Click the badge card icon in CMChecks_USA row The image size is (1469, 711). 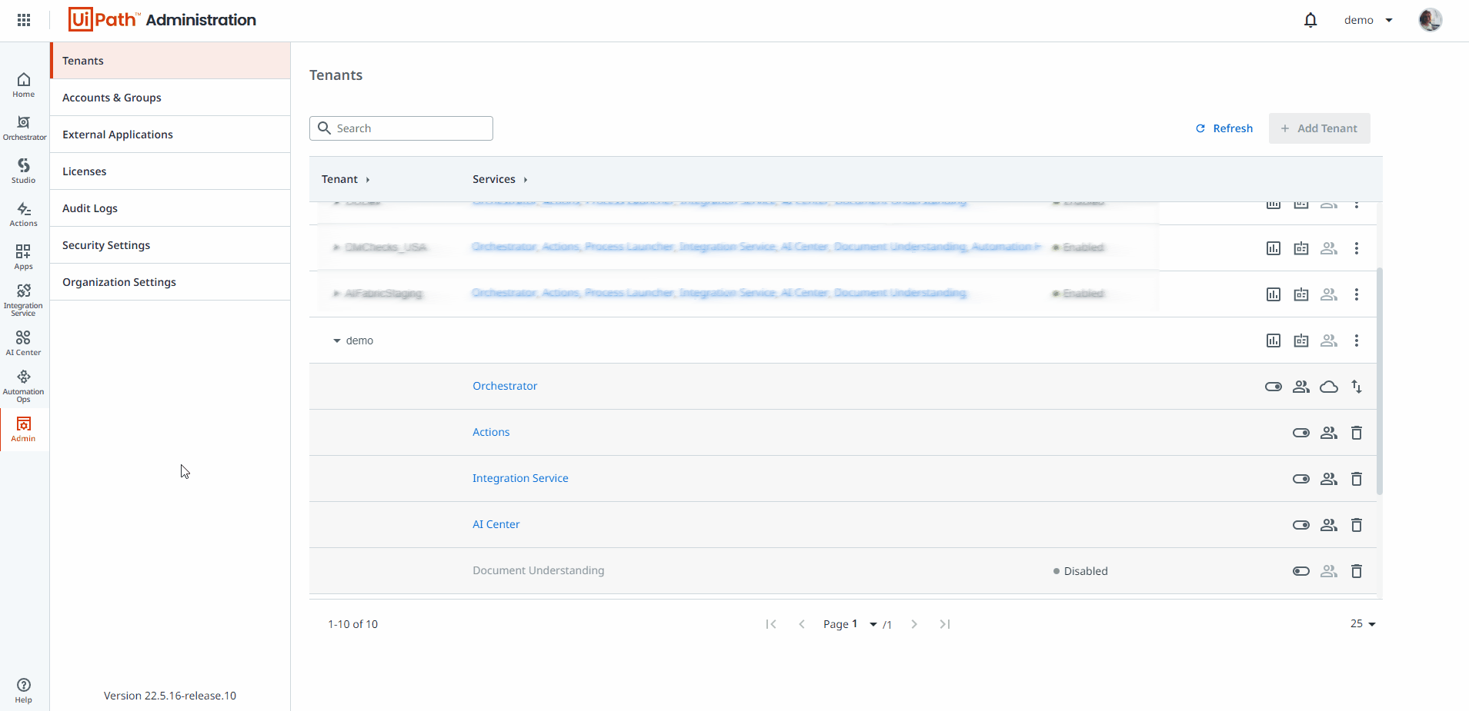(1301, 248)
